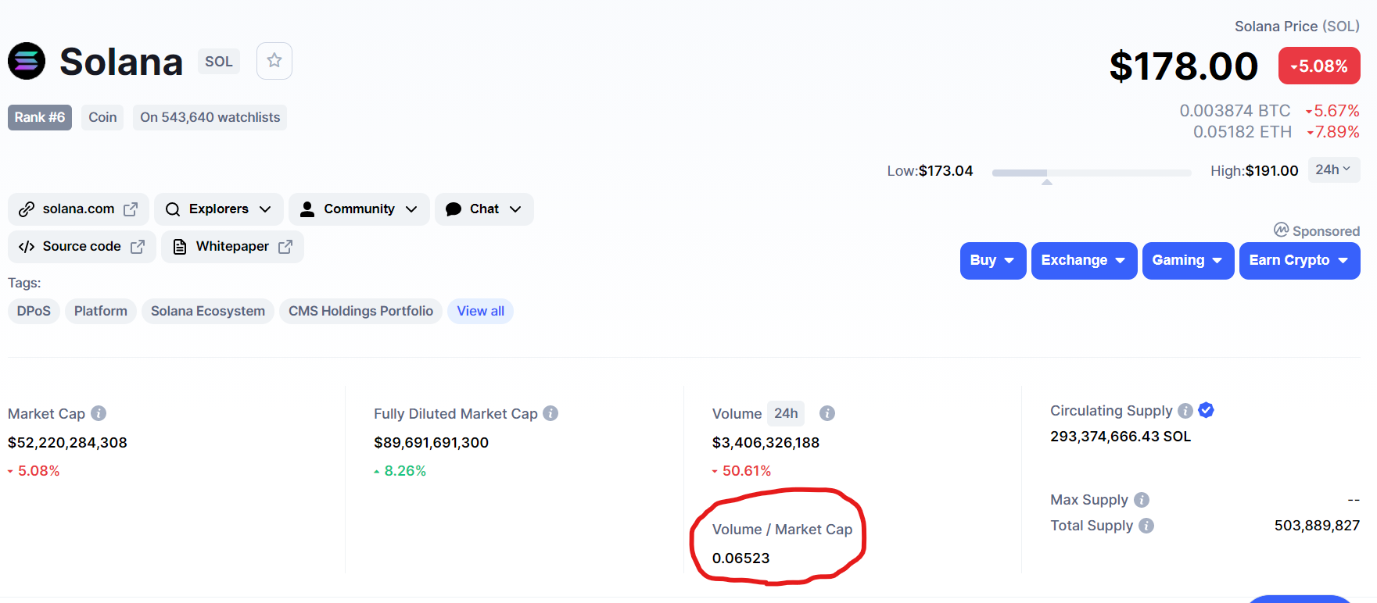The height and width of the screenshot is (603, 1377).
Task: Click the Coin badge
Action: (102, 117)
